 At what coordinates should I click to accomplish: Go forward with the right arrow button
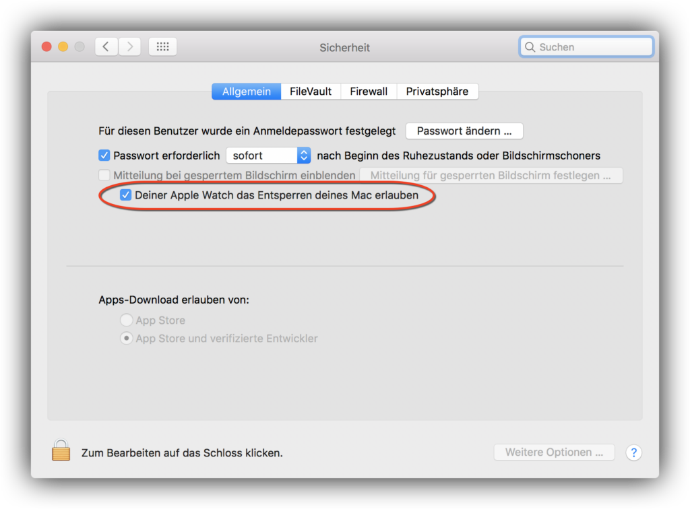click(129, 47)
